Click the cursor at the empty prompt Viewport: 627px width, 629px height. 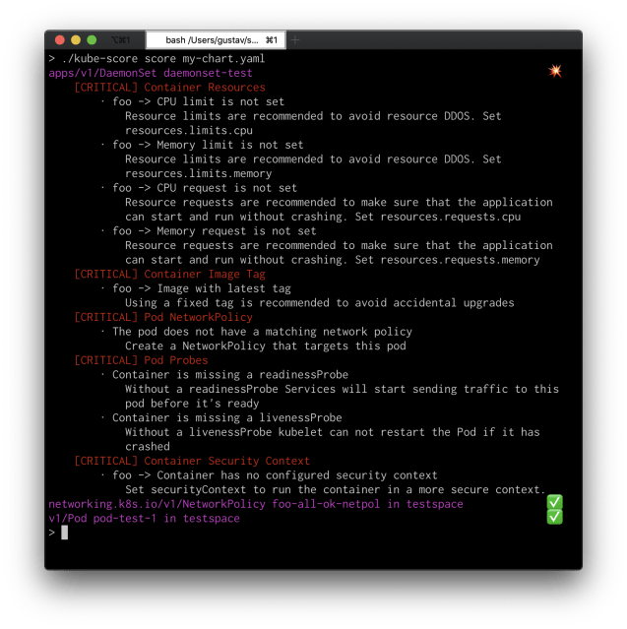click(64, 533)
